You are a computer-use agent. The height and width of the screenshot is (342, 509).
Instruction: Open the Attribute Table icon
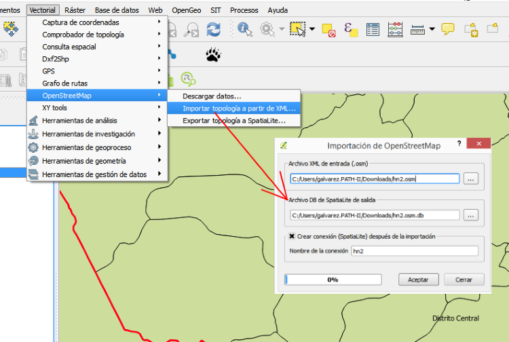373,29
